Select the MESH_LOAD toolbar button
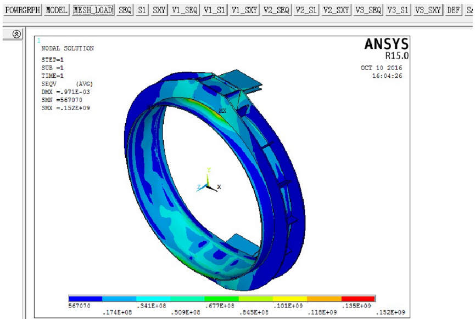This screenshot has width=475, height=319. (93, 10)
